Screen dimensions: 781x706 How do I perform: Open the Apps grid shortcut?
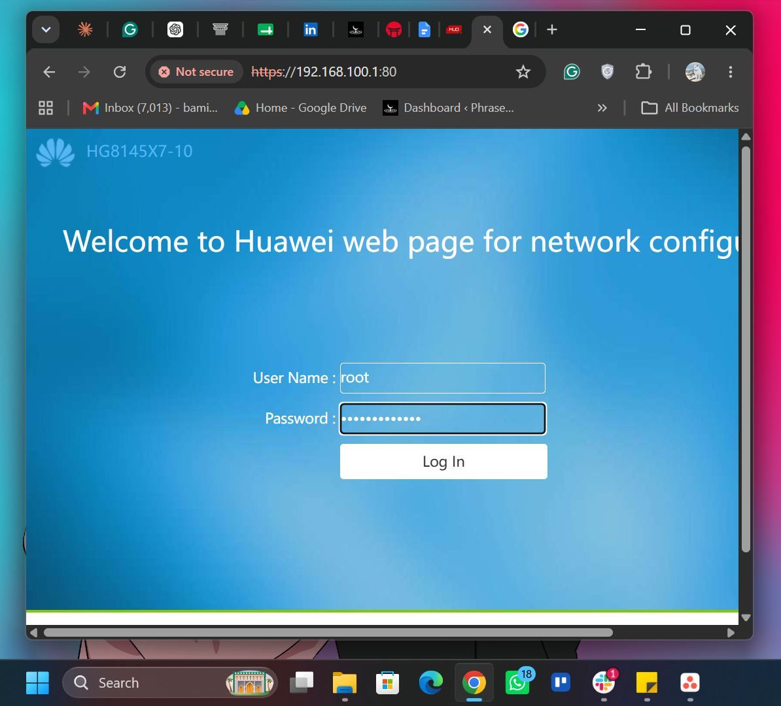coord(46,108)
